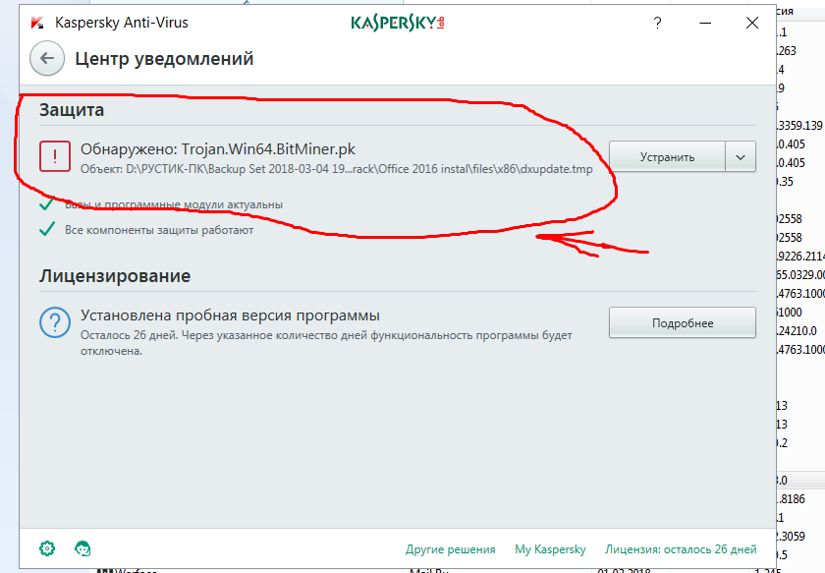
Task: Click the green check next to Все компоненты защиты работают
Action: (x=47, y=230)
